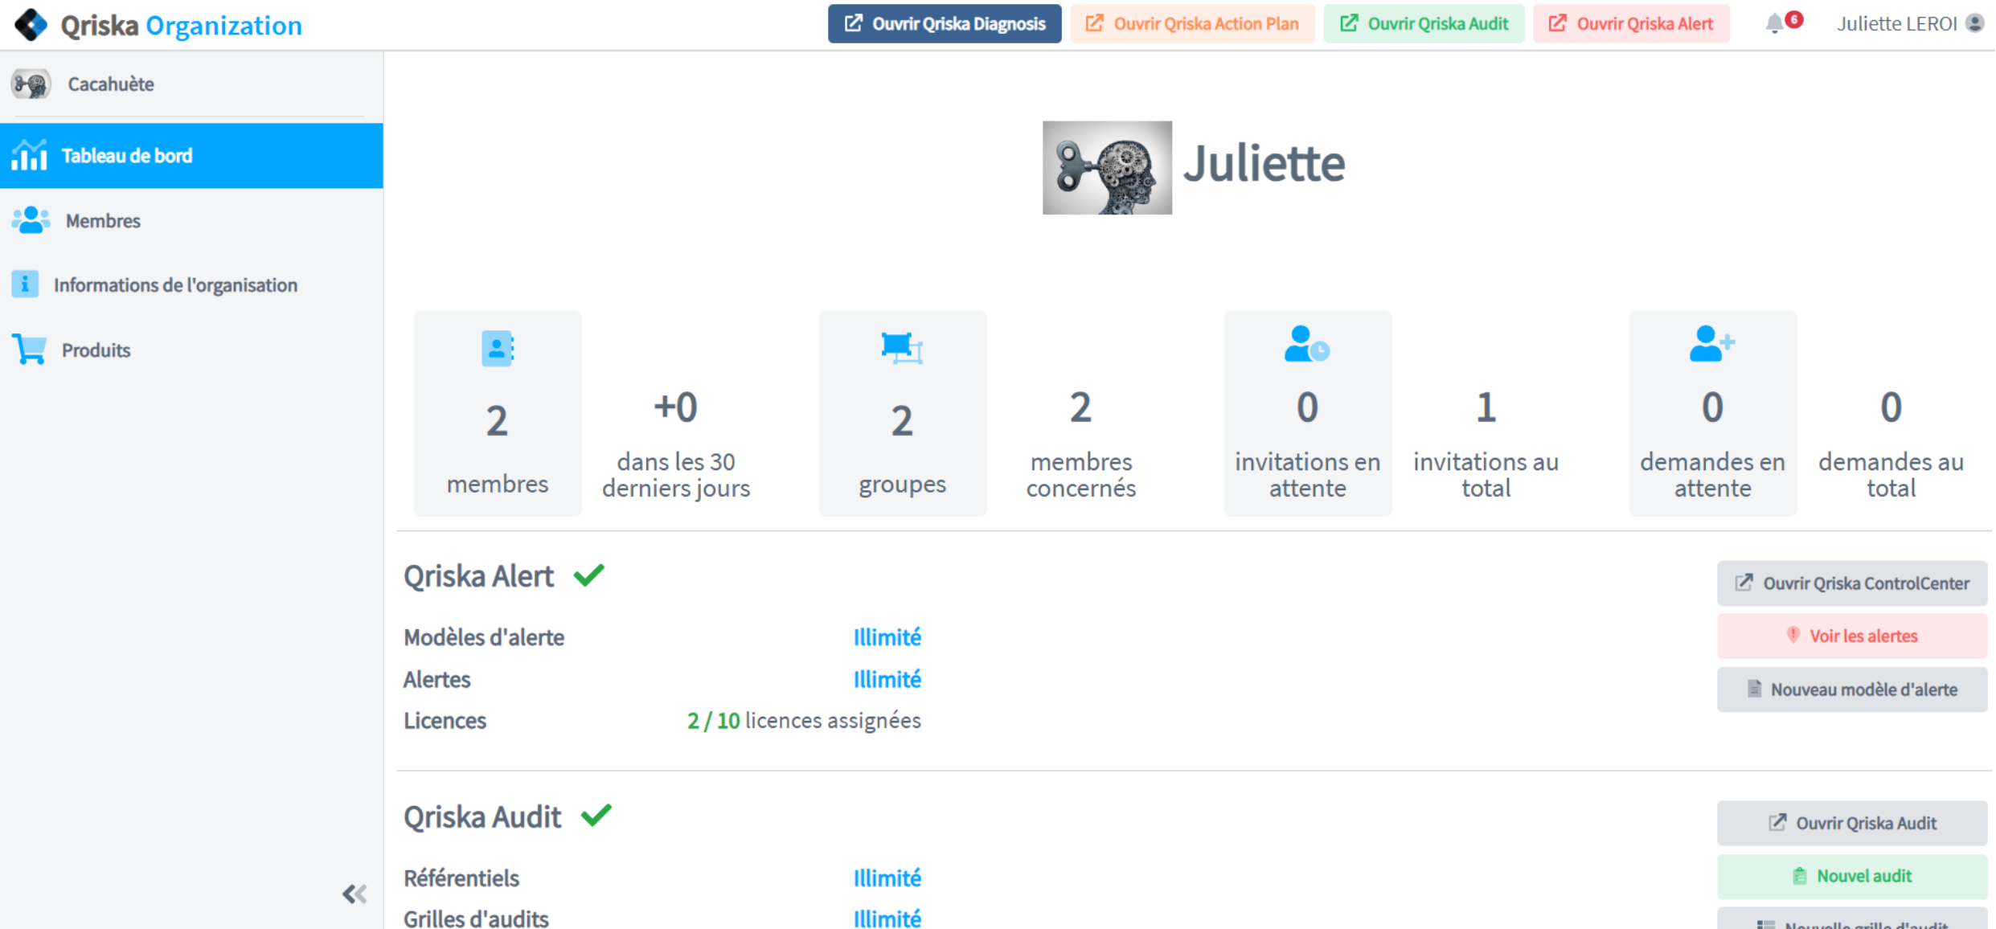The height and width of the screenshot is (929, 1996).
Task: Select the Cacahuète organization entry
Action: pyautogui.click(x=191, y=84)
